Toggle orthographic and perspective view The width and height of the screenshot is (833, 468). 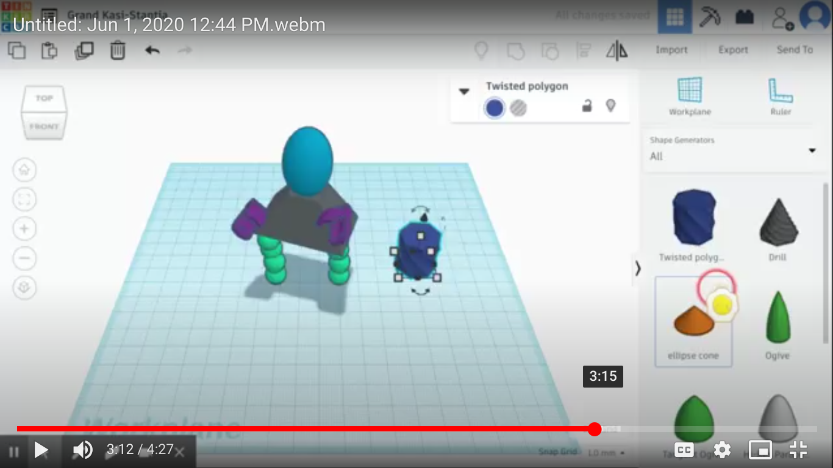click(x=24, y=287)
